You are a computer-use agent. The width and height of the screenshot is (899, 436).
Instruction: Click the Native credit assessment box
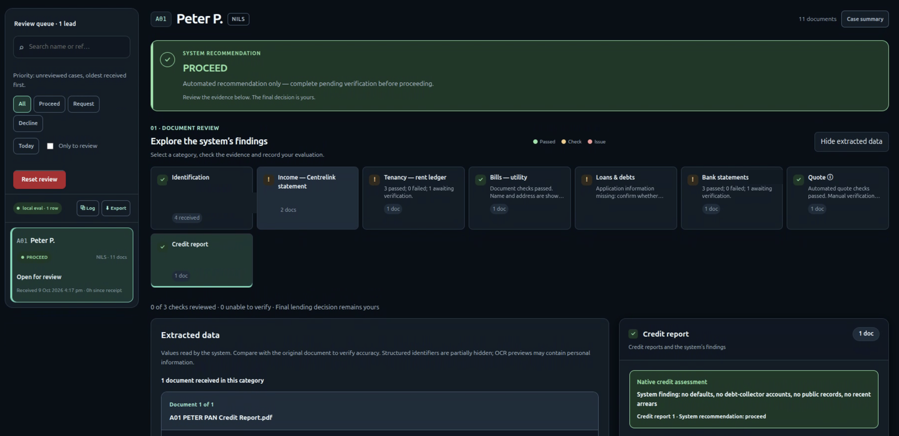[753, 399]
